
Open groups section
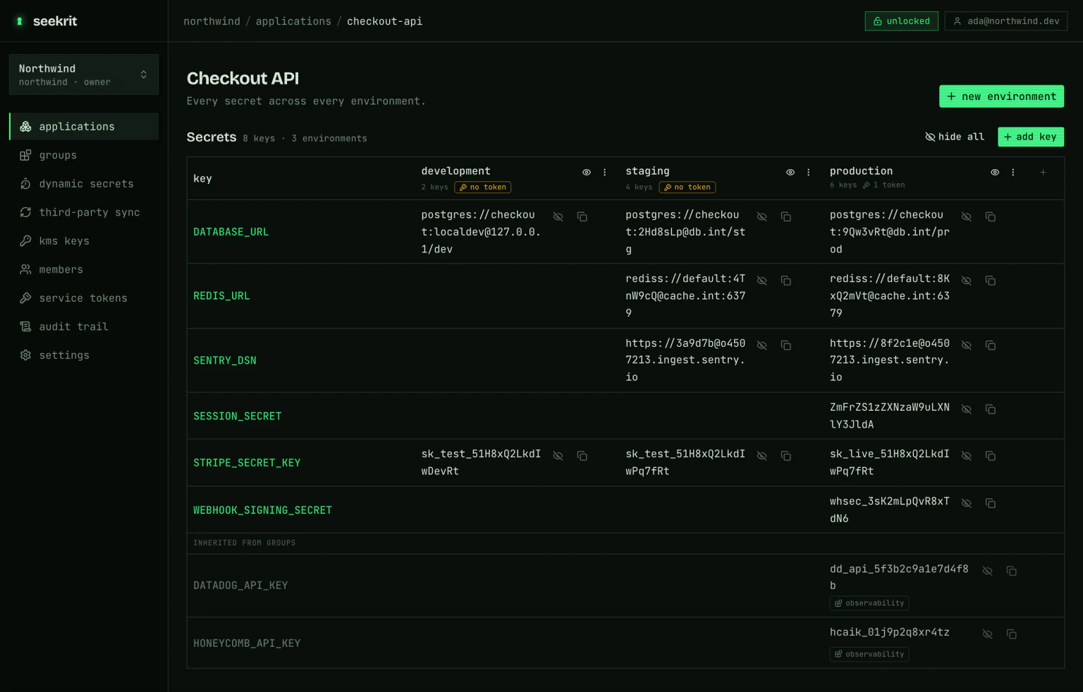(x=84, y=155)
